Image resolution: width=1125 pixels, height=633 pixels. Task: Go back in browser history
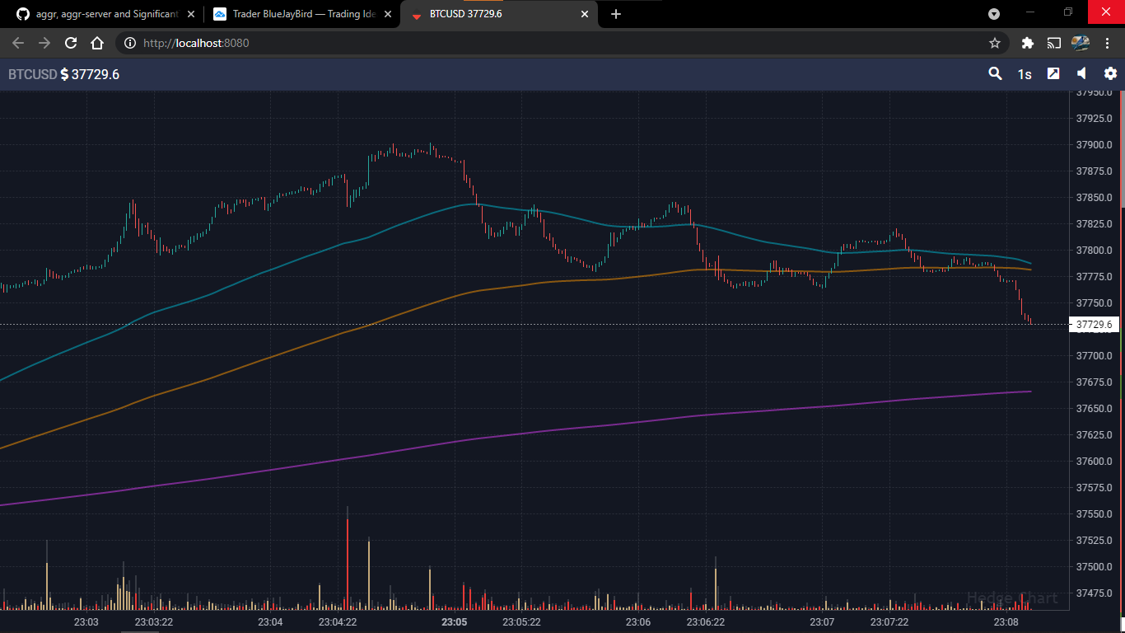pos(18,43)
